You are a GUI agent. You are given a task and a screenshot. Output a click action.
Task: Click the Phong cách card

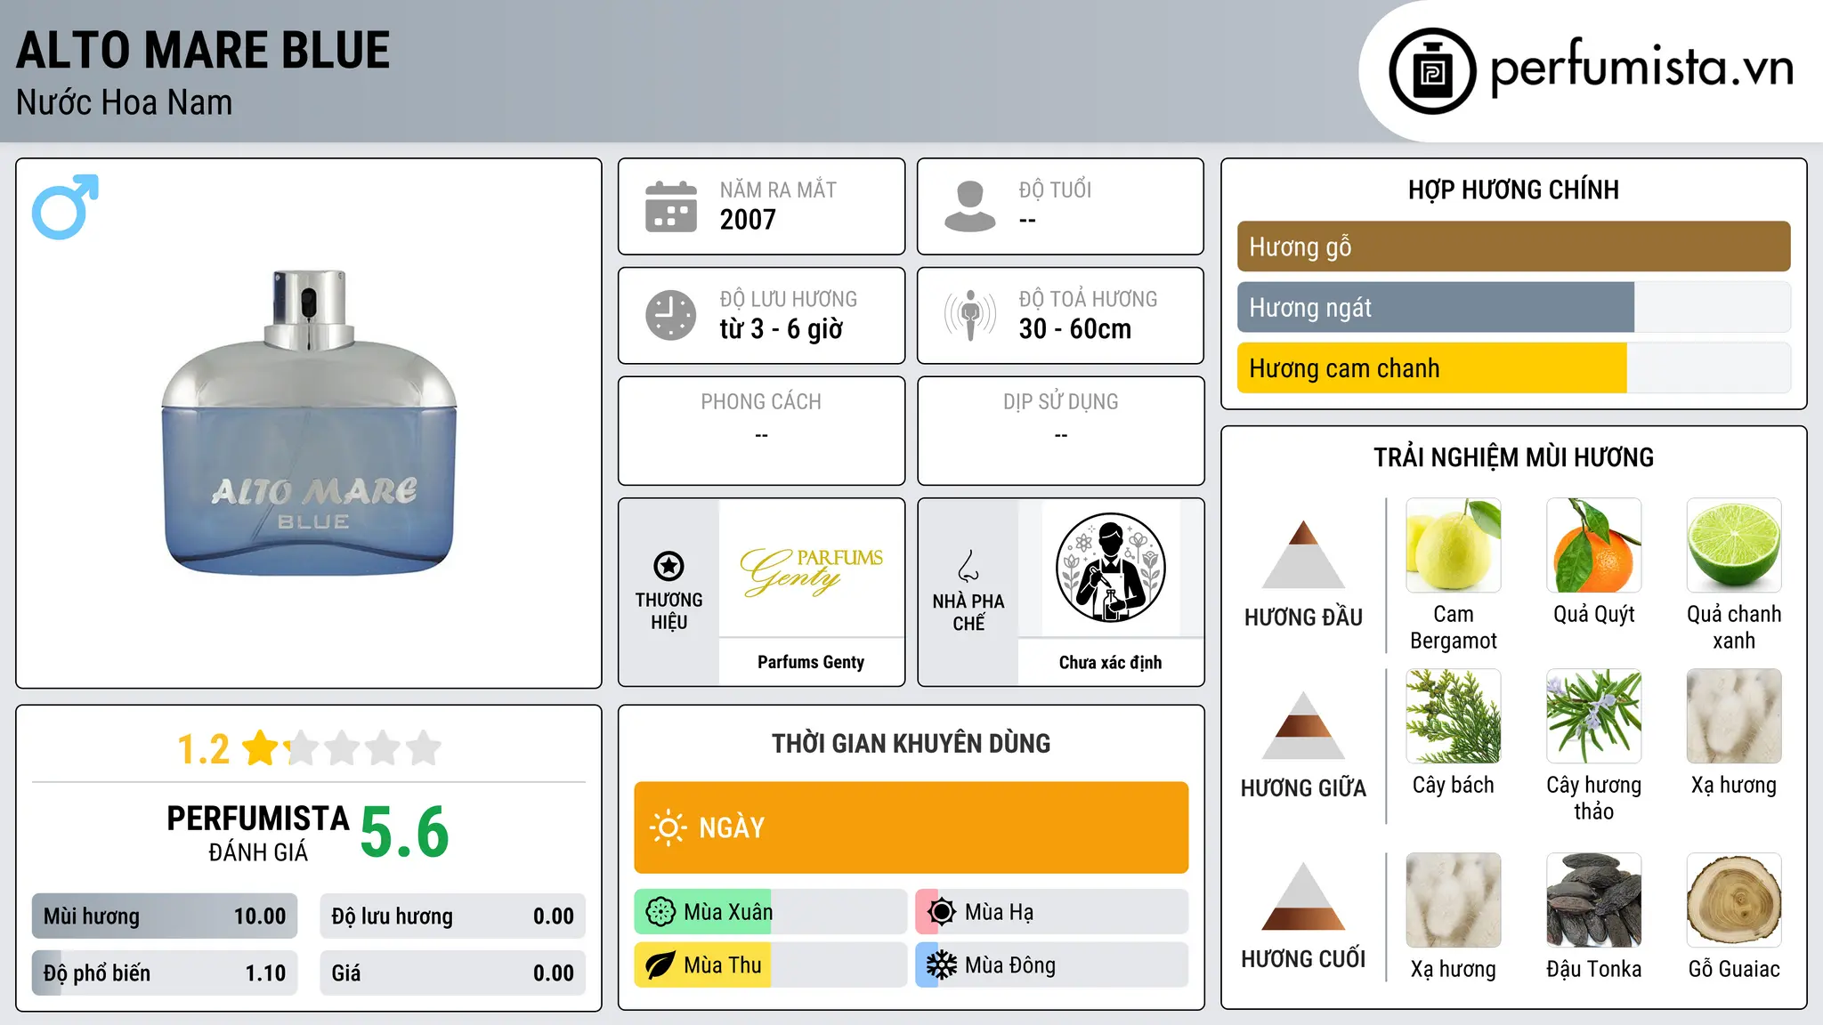tap(761, 431)
